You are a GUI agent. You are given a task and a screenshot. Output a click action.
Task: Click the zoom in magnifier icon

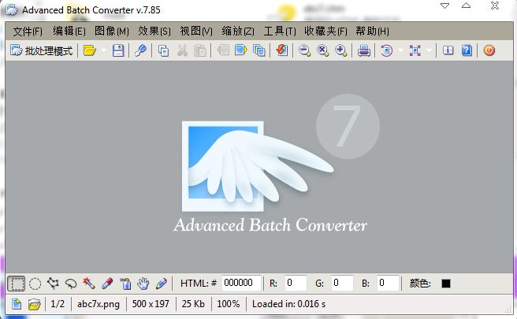tap(340, 50)
